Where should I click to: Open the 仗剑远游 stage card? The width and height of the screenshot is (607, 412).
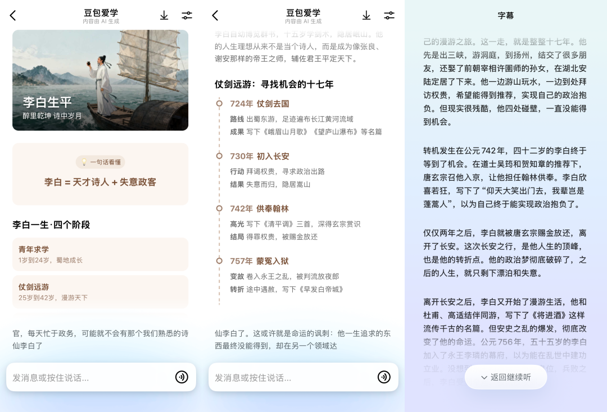(x=100, y=292)
